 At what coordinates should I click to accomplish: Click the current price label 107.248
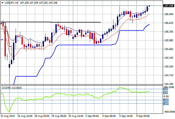pyautogui.click(x=169, y=6)
